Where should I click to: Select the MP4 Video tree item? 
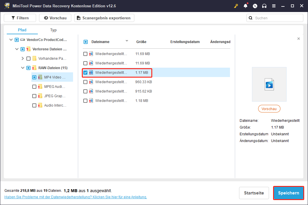tap(55, 77)
